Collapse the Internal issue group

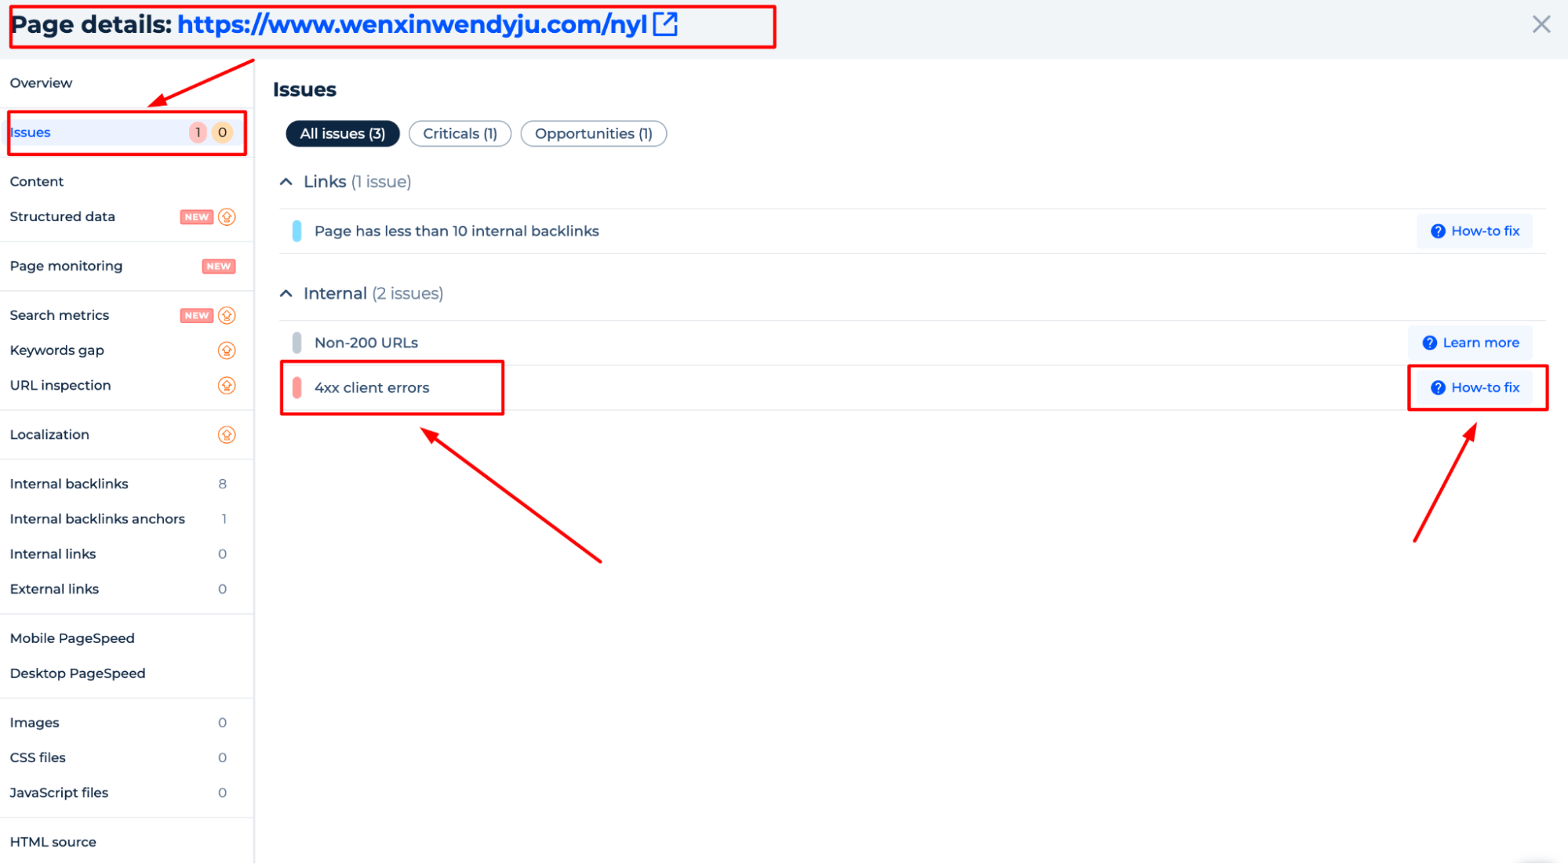pos(286,294)
